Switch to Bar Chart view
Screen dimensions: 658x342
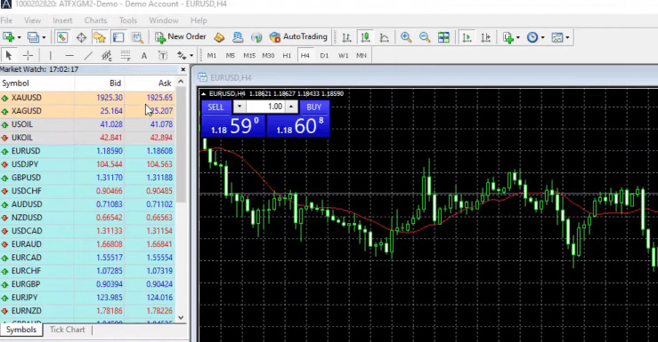point(346,37)
